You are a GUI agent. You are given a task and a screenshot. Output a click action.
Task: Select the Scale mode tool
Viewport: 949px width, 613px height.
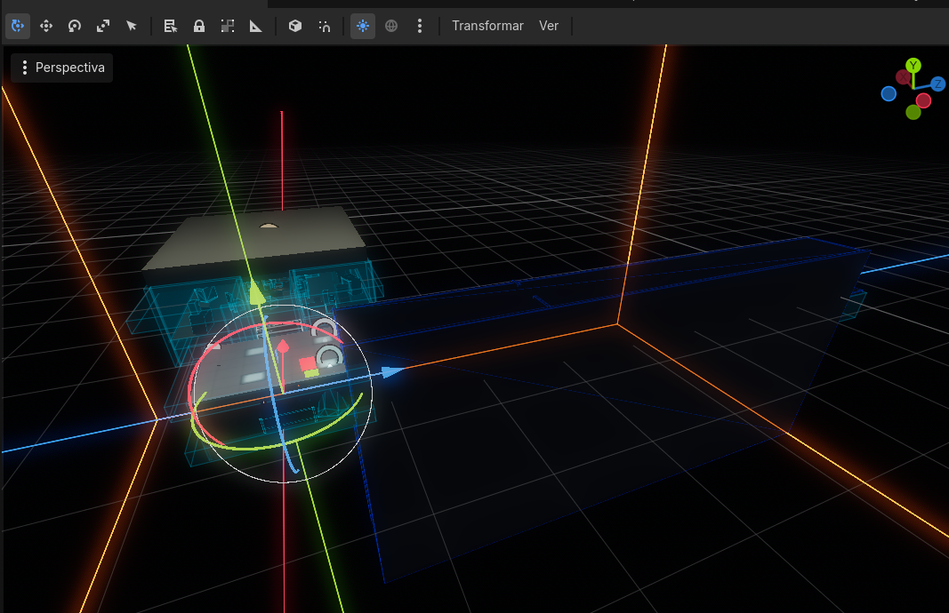pos(103,26)
